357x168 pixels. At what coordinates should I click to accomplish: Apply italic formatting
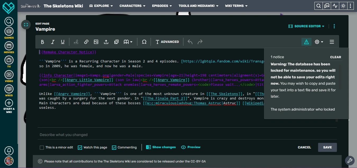click(x=53, y=42)
